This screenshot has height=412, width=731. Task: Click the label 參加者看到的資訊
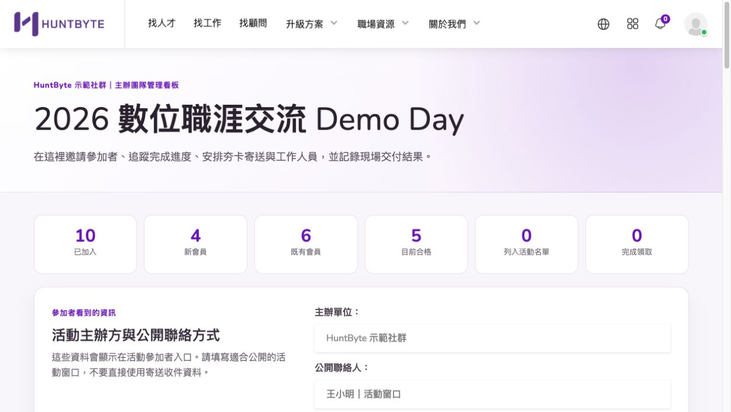pos(84,313)
